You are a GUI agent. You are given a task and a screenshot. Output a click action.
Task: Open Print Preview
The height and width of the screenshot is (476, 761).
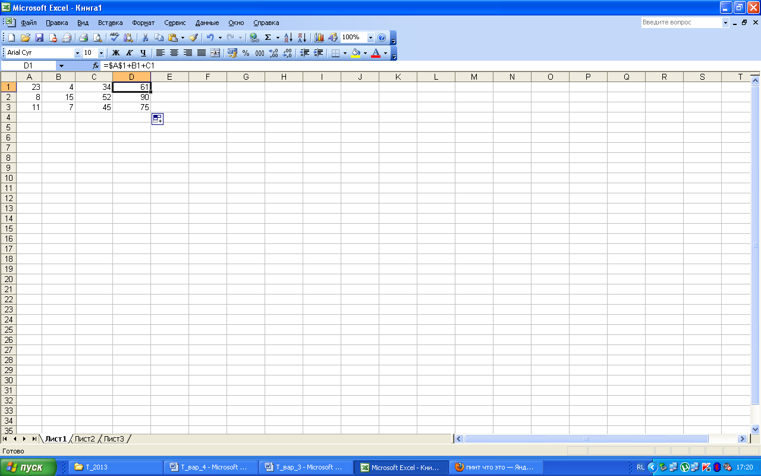point(98,37)
